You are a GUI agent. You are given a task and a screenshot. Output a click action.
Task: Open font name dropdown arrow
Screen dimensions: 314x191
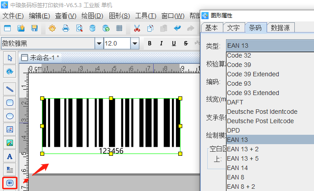click(99, 43)
